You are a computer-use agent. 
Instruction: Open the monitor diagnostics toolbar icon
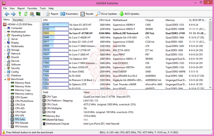(x=38, y=14)
